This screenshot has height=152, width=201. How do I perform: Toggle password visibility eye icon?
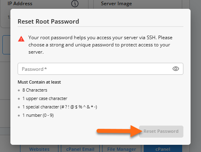point(176,69)
